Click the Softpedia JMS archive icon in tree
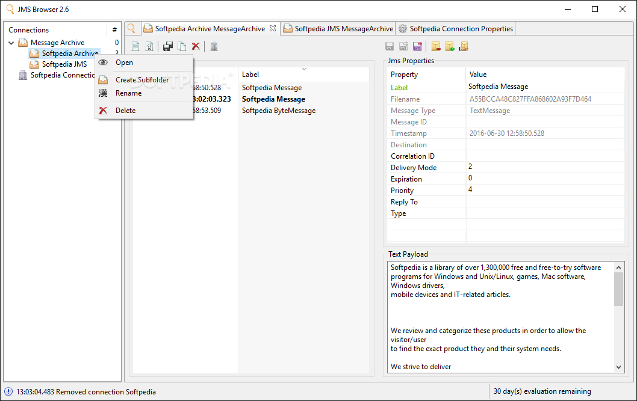The height and width of the screenshot is (401, 637). [34, 64]
